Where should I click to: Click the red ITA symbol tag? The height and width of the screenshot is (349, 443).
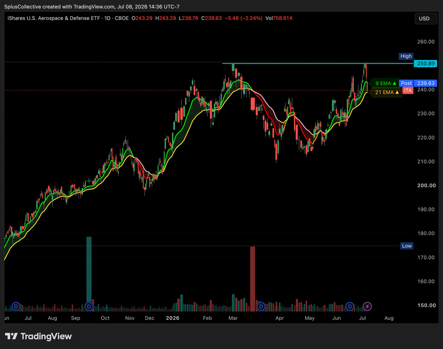point(408,91)
